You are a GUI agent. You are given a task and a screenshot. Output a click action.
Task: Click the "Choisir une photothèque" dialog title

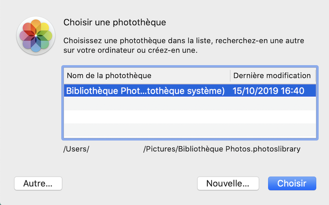point(115,22)
